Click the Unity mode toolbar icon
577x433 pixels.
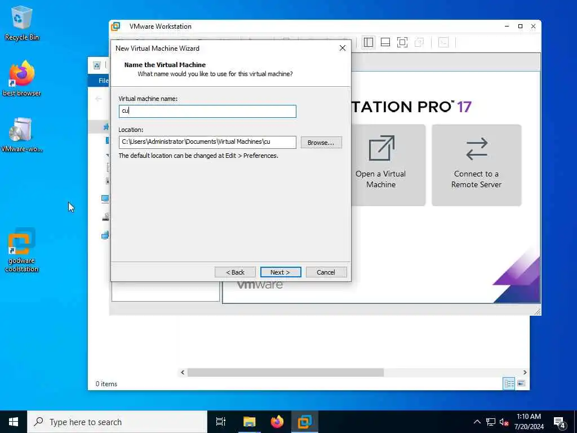(419, 42)
